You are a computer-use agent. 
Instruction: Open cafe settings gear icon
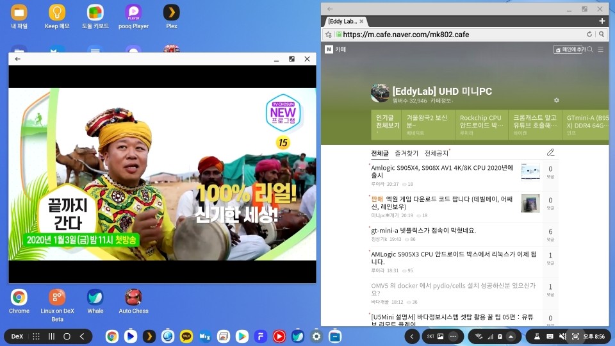pyautogui.click(x=556, y=101)
